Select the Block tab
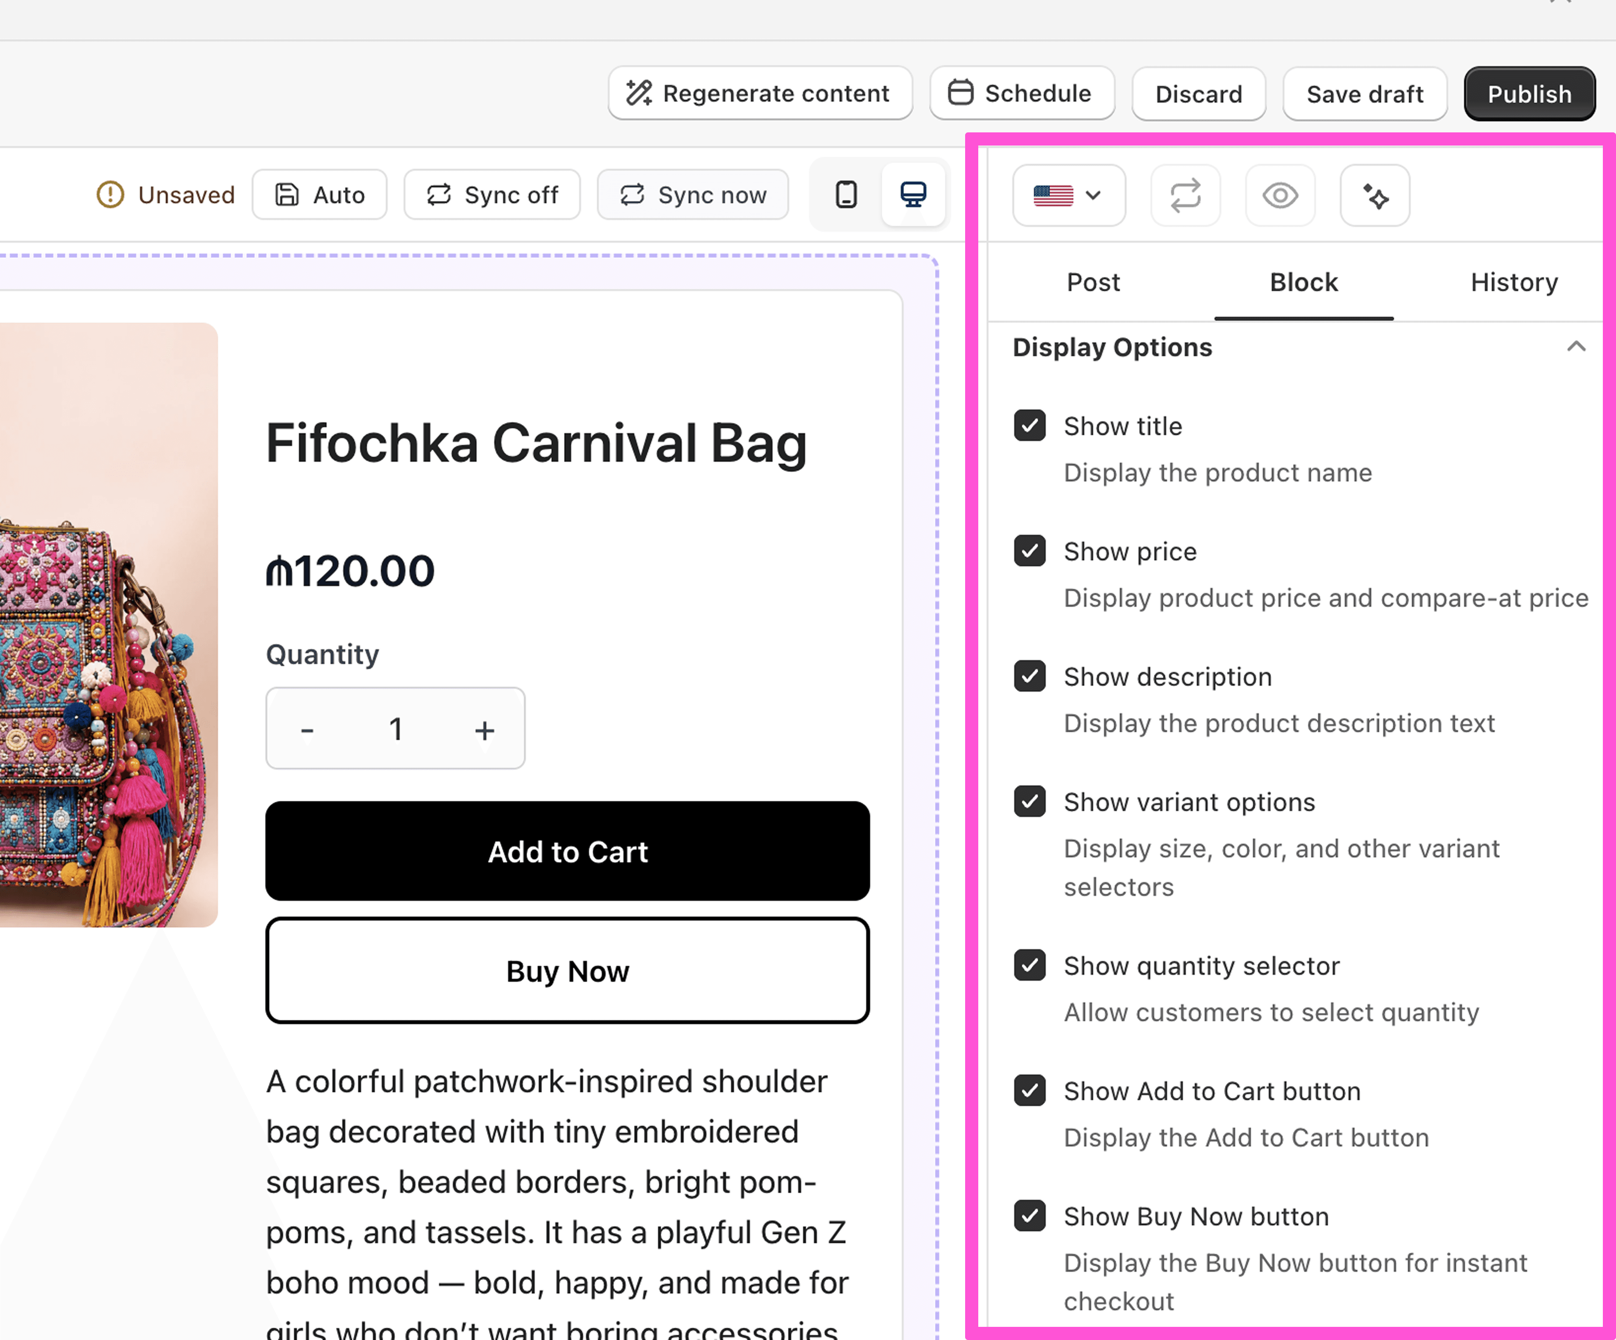Screen dimensions: 1616x1340 click(x=1303, y=282)
